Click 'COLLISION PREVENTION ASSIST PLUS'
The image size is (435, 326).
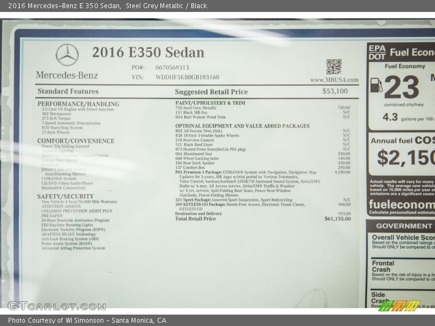pos(77,211)
